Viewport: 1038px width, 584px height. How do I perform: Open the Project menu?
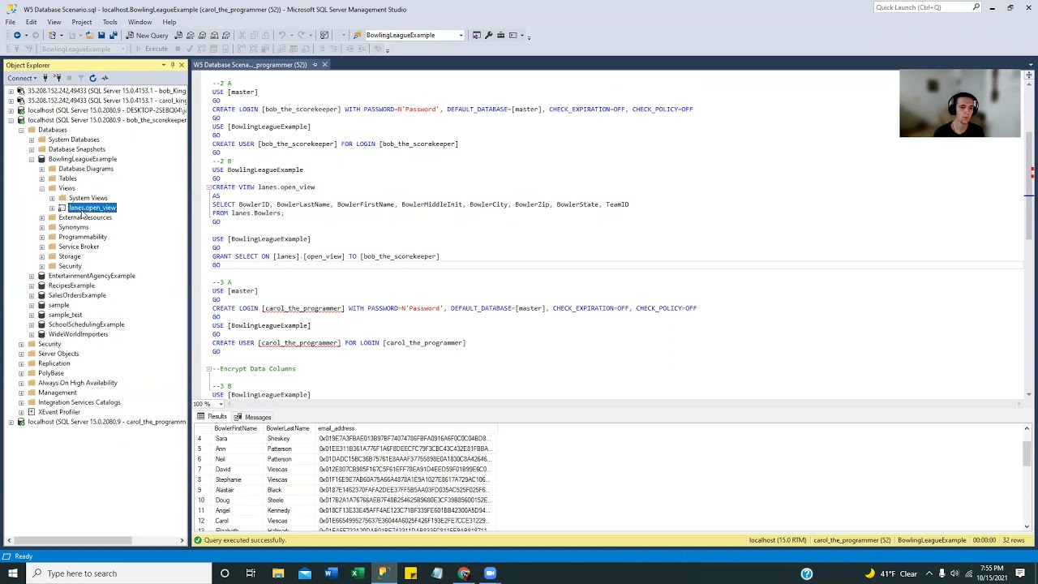[x=81, y=22]
